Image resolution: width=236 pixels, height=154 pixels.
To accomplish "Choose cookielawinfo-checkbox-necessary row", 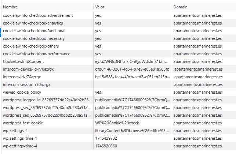I will 119,38.
